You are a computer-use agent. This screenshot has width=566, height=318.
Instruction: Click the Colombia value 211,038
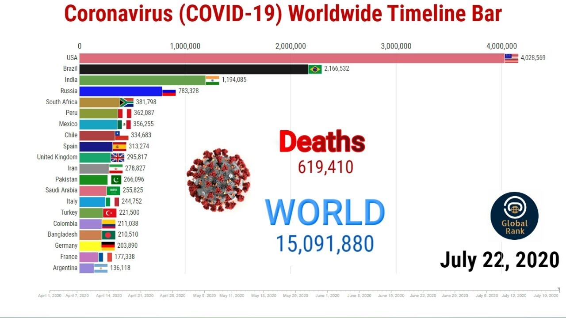point(128,223)
